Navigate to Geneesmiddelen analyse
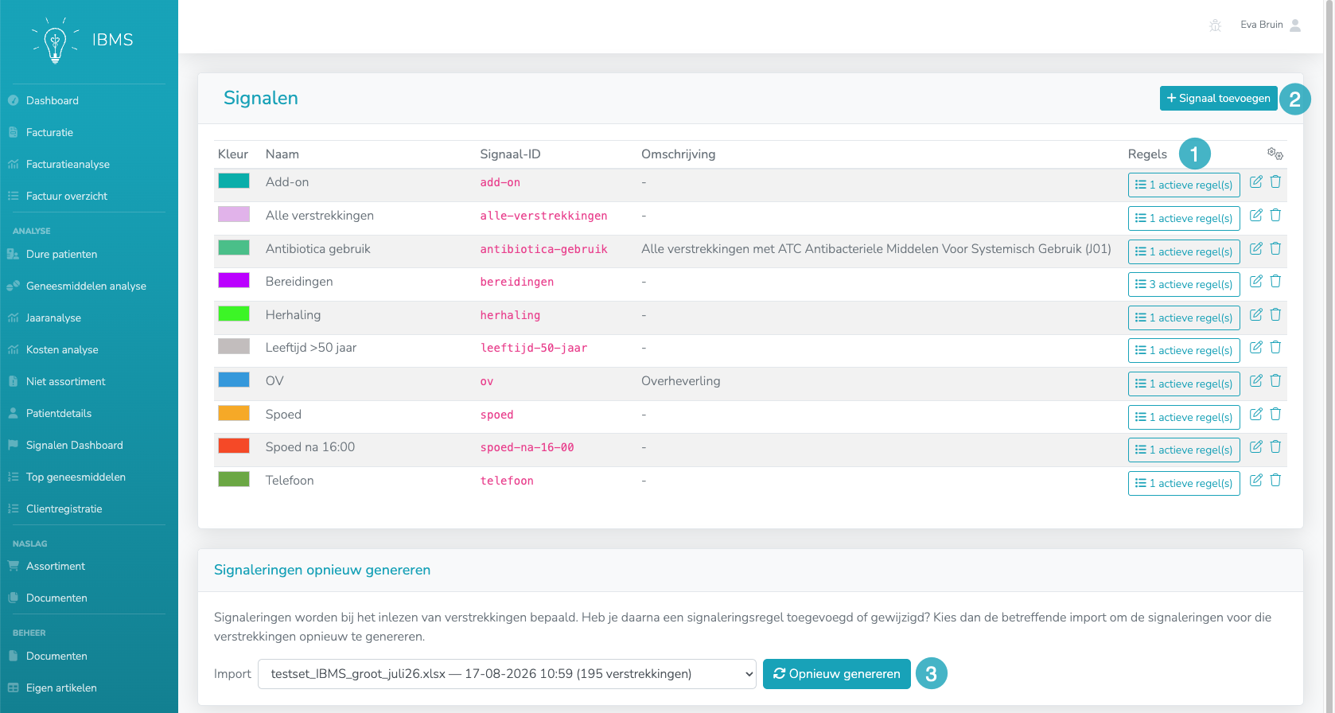1335x713 pixels. tap(86, 286)
